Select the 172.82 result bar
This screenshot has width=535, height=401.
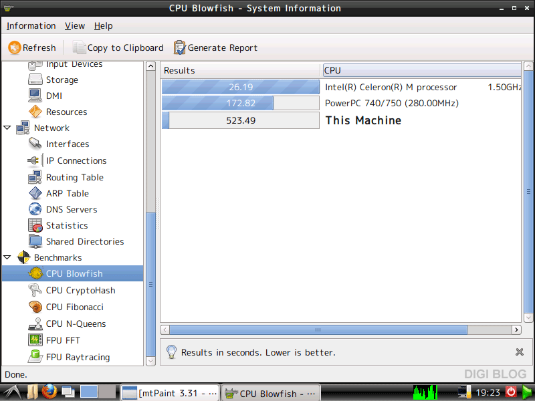(241, 103)
